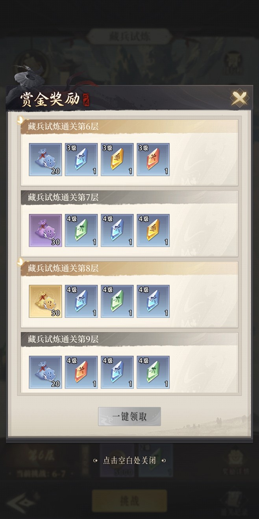The width and height of the screenshot is (259, 519).
Task: Select the yellow 3级 gem in 第6层 rewards
Action: 117,159
